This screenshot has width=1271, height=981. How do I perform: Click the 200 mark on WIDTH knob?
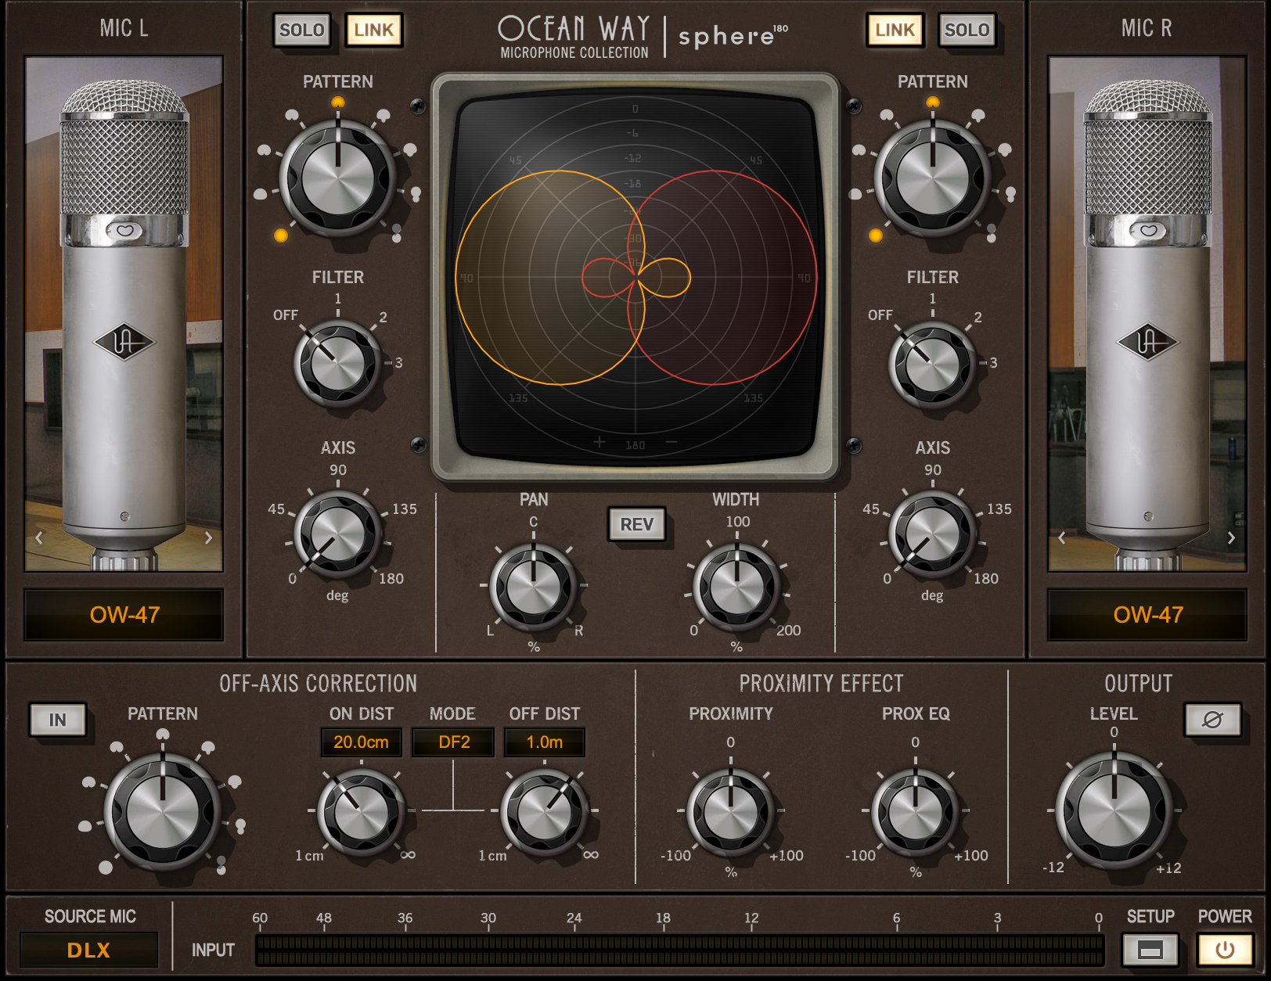click(788, 631)
